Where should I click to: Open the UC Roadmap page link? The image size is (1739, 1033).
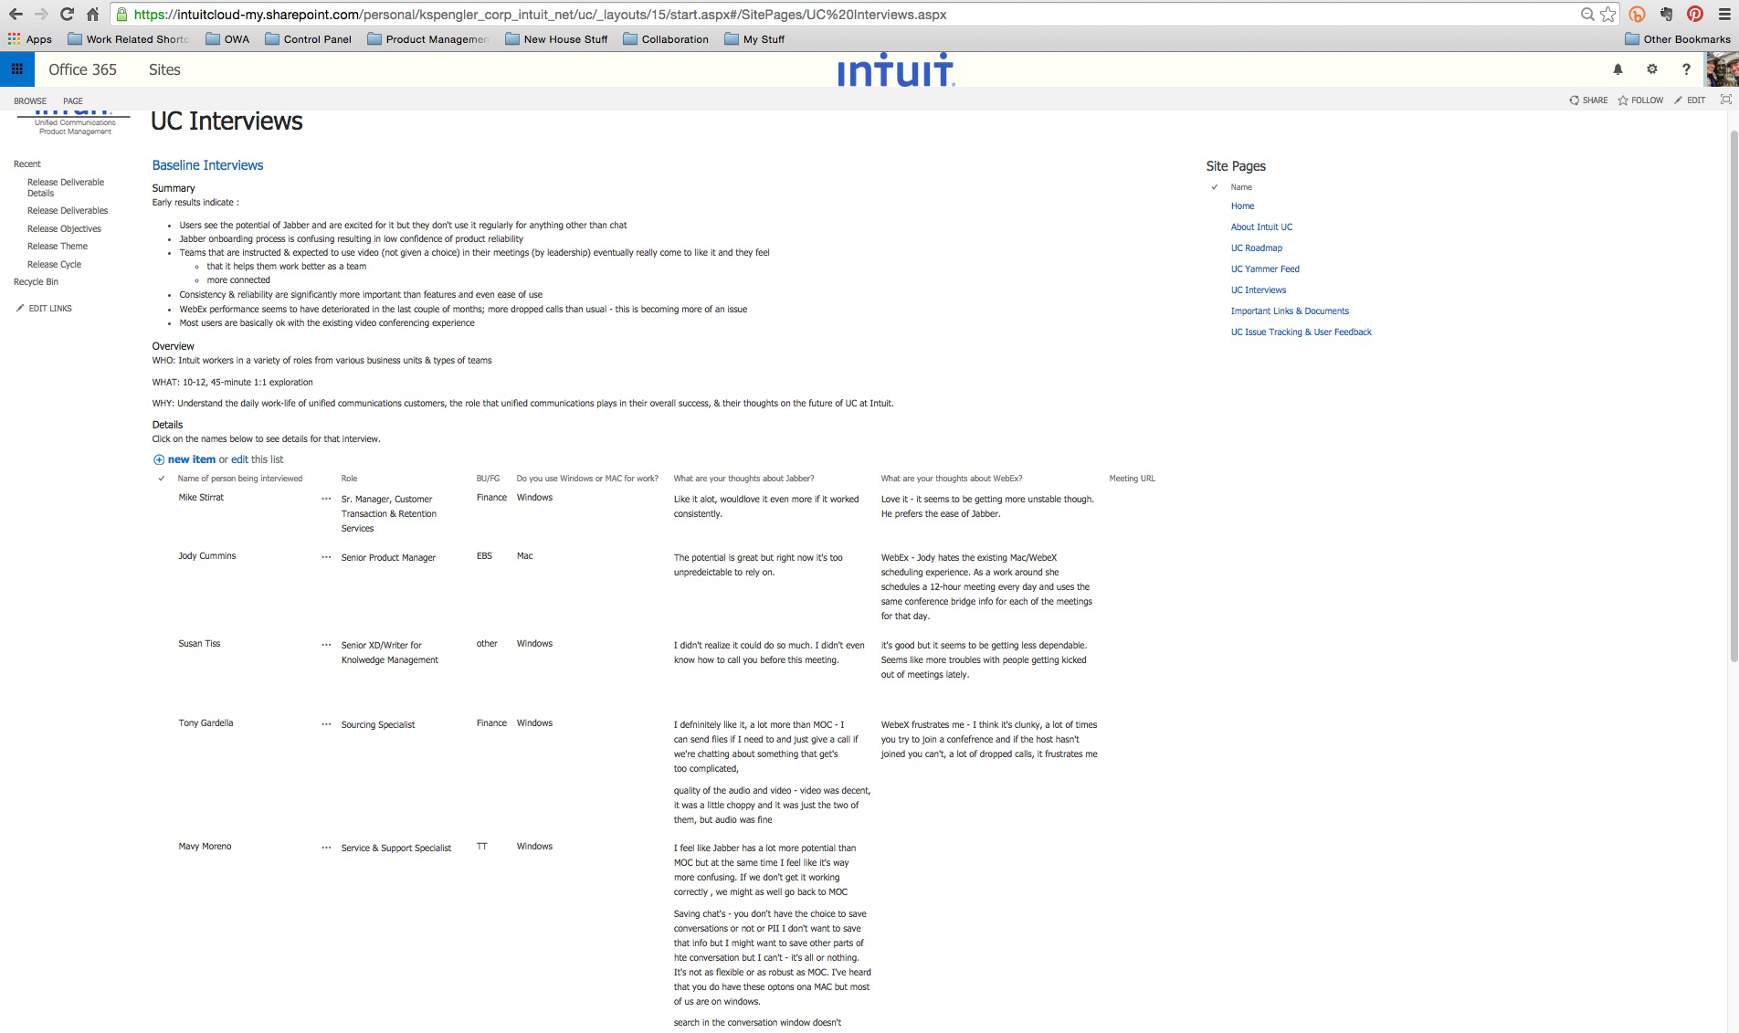[1257, 248]
